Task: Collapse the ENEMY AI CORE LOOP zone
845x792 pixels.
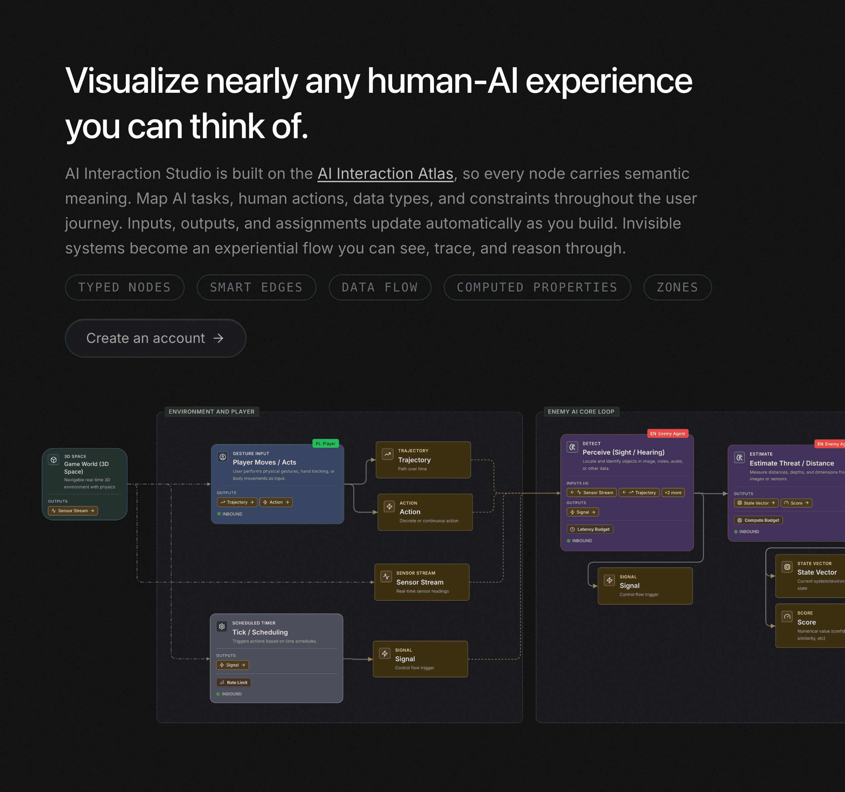Action: click(x=582, y=411)
